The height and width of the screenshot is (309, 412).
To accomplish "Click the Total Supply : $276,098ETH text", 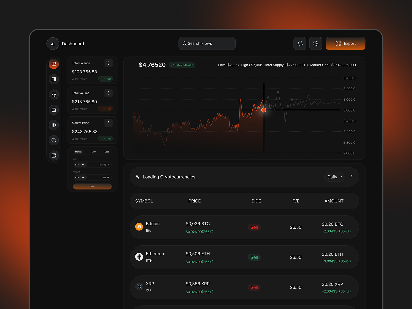I will tap(286, 65).
